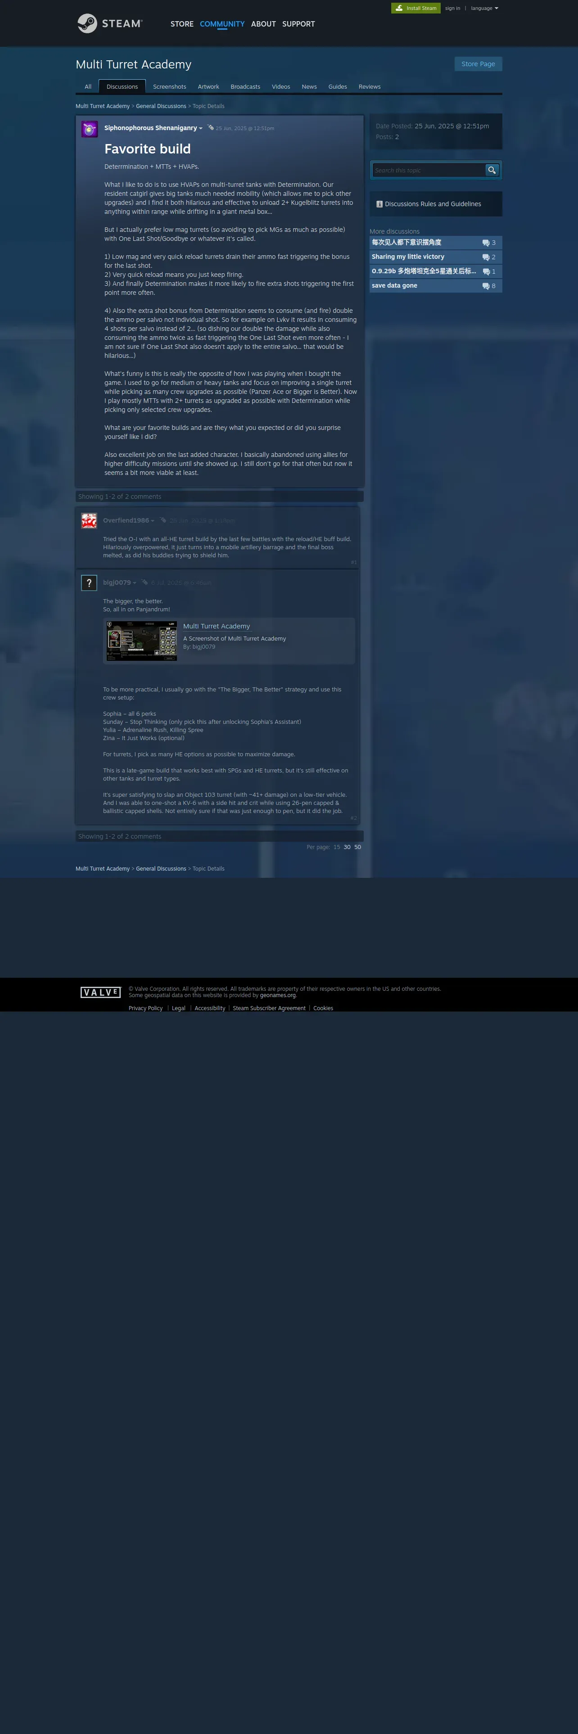The width and height of the screenshot is (578, 1734).
Task: Switch to the Discussions tab
Action: 122,87
